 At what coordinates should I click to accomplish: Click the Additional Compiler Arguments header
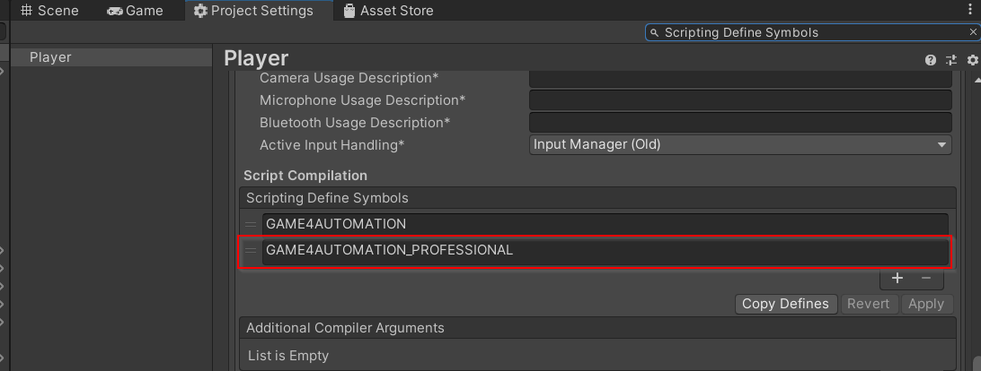tap(597, 328)
